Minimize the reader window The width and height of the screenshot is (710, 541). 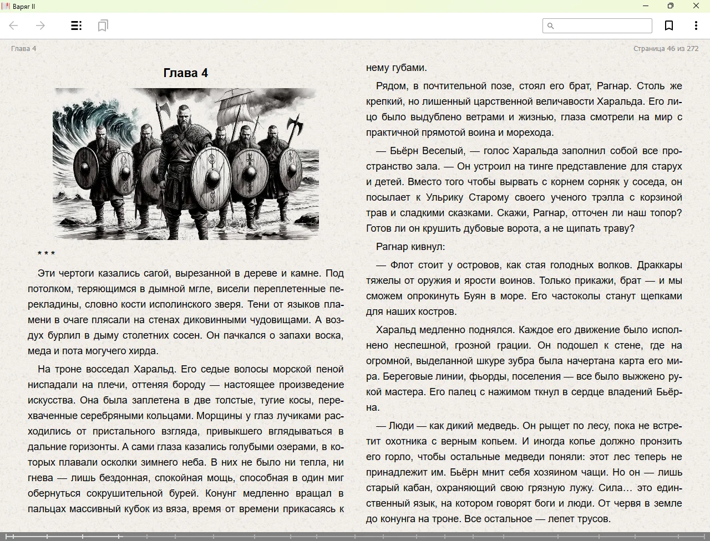(645, 6)
